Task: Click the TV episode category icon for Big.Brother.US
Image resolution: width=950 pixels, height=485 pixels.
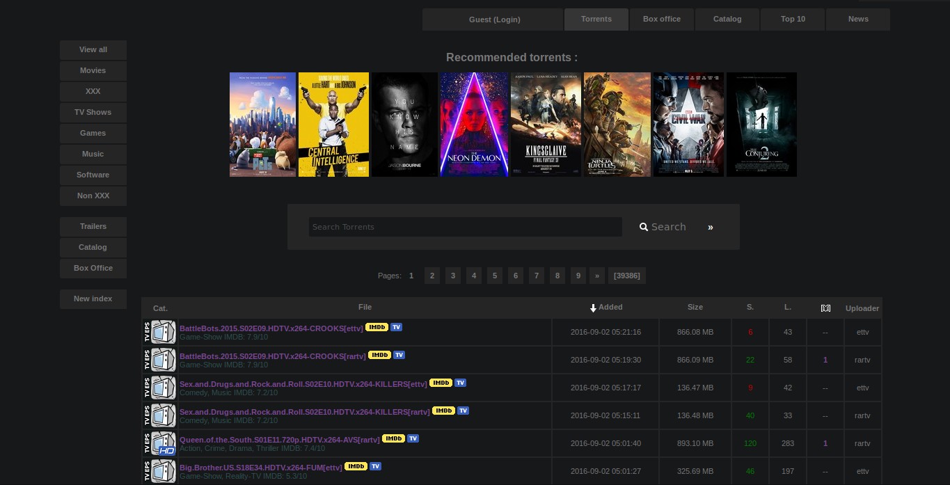Action: tap(163, 471)
